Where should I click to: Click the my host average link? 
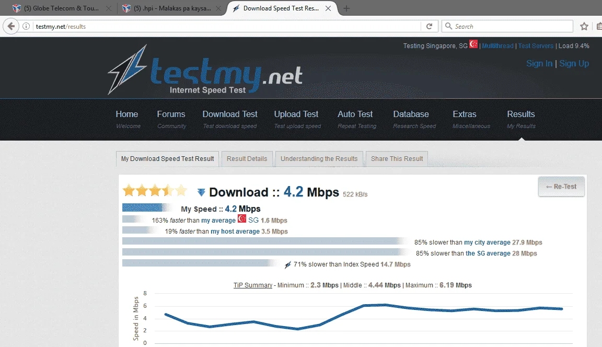[235, 232]
